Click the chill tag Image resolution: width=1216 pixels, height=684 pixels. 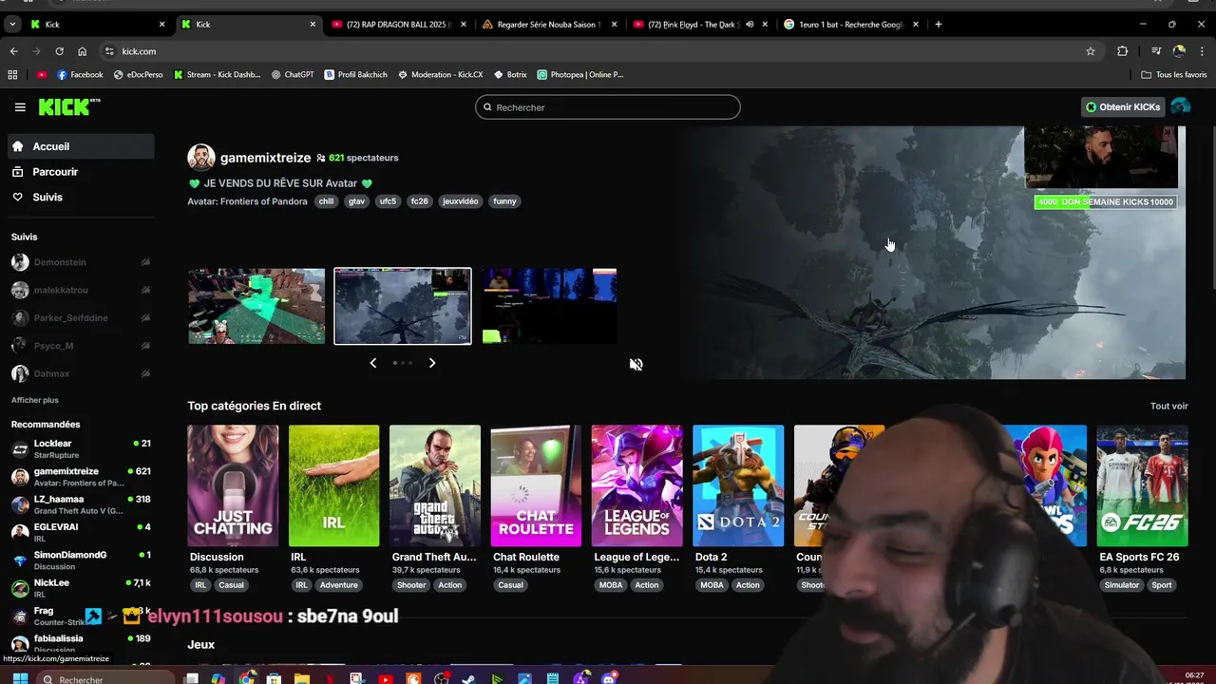[x=326, y=201]
